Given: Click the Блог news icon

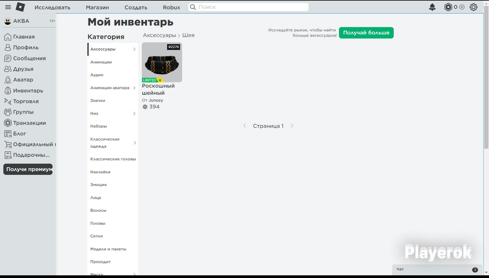Looking at the screenshot, I should click(8, 134).
